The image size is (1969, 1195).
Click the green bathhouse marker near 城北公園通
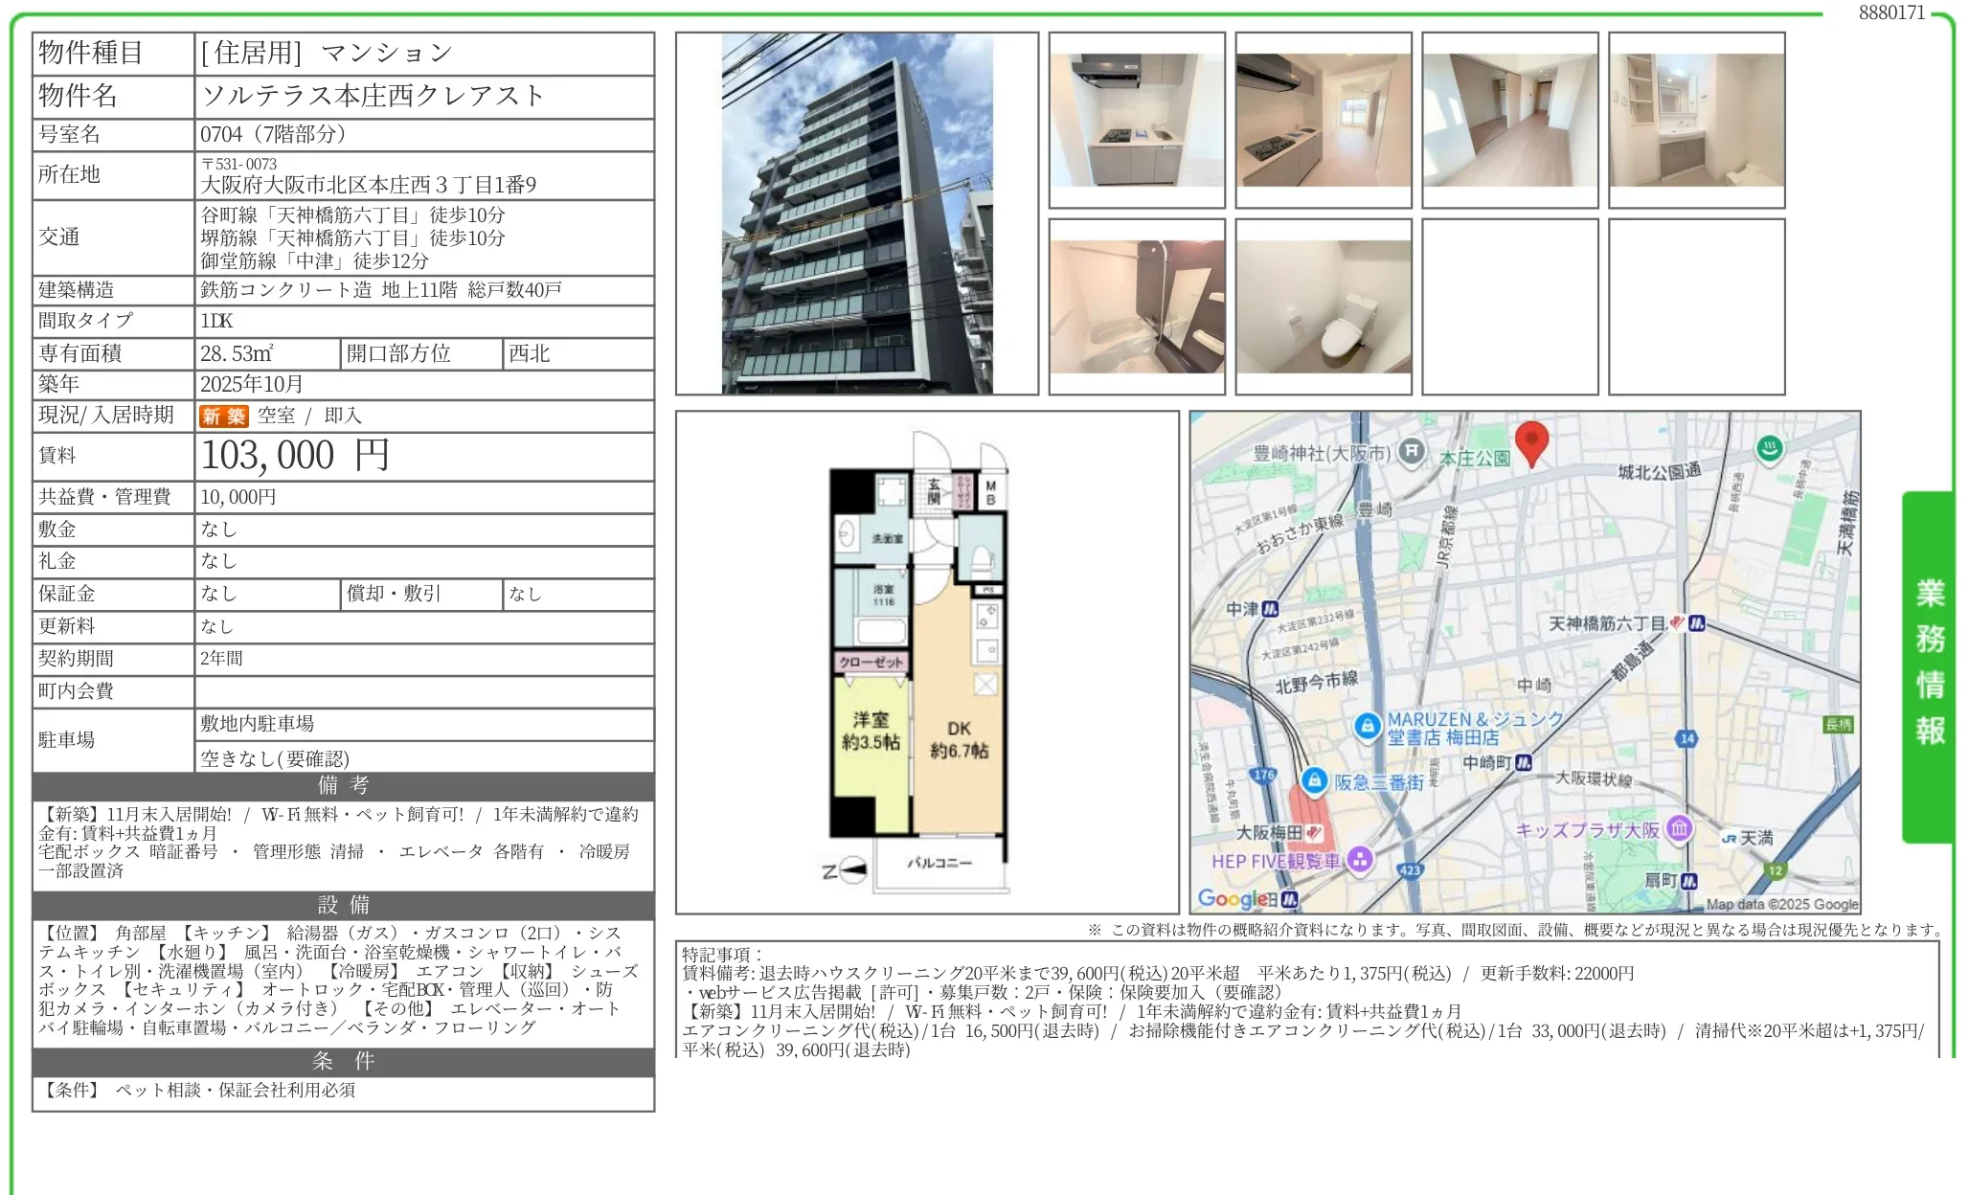(x=1769, y=447)
